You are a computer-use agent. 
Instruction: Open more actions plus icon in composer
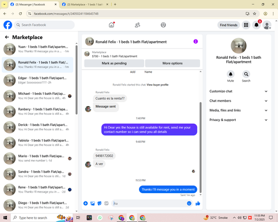(x=86, y=204)
